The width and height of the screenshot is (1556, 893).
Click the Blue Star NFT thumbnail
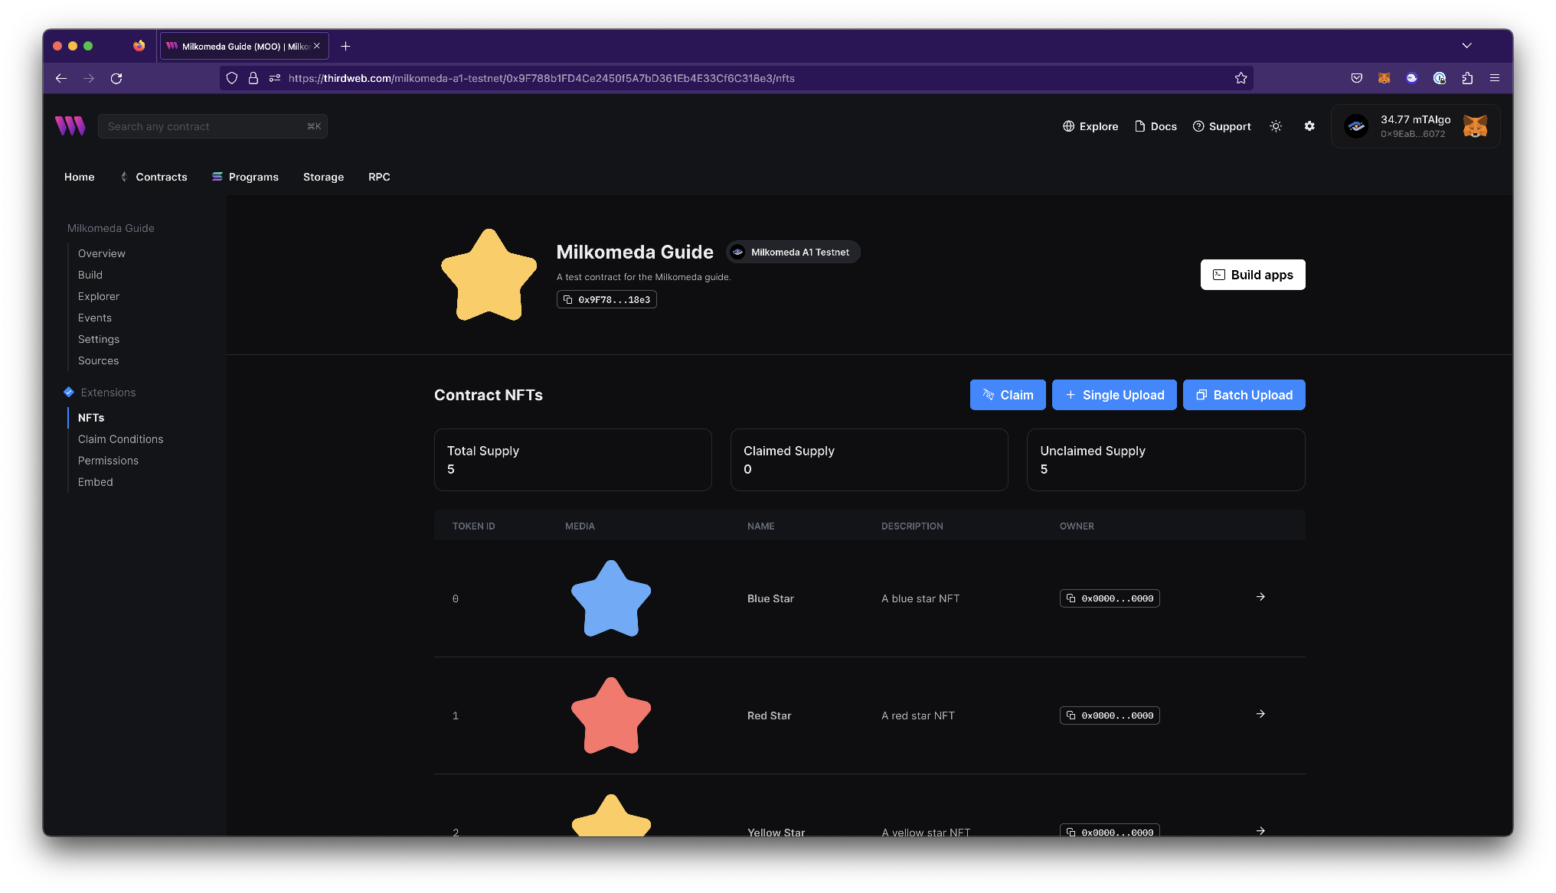coord(610,598)
